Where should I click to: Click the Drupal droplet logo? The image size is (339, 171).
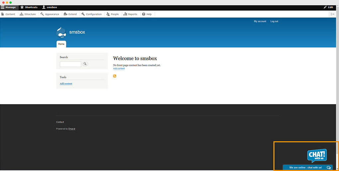point(61,33)
